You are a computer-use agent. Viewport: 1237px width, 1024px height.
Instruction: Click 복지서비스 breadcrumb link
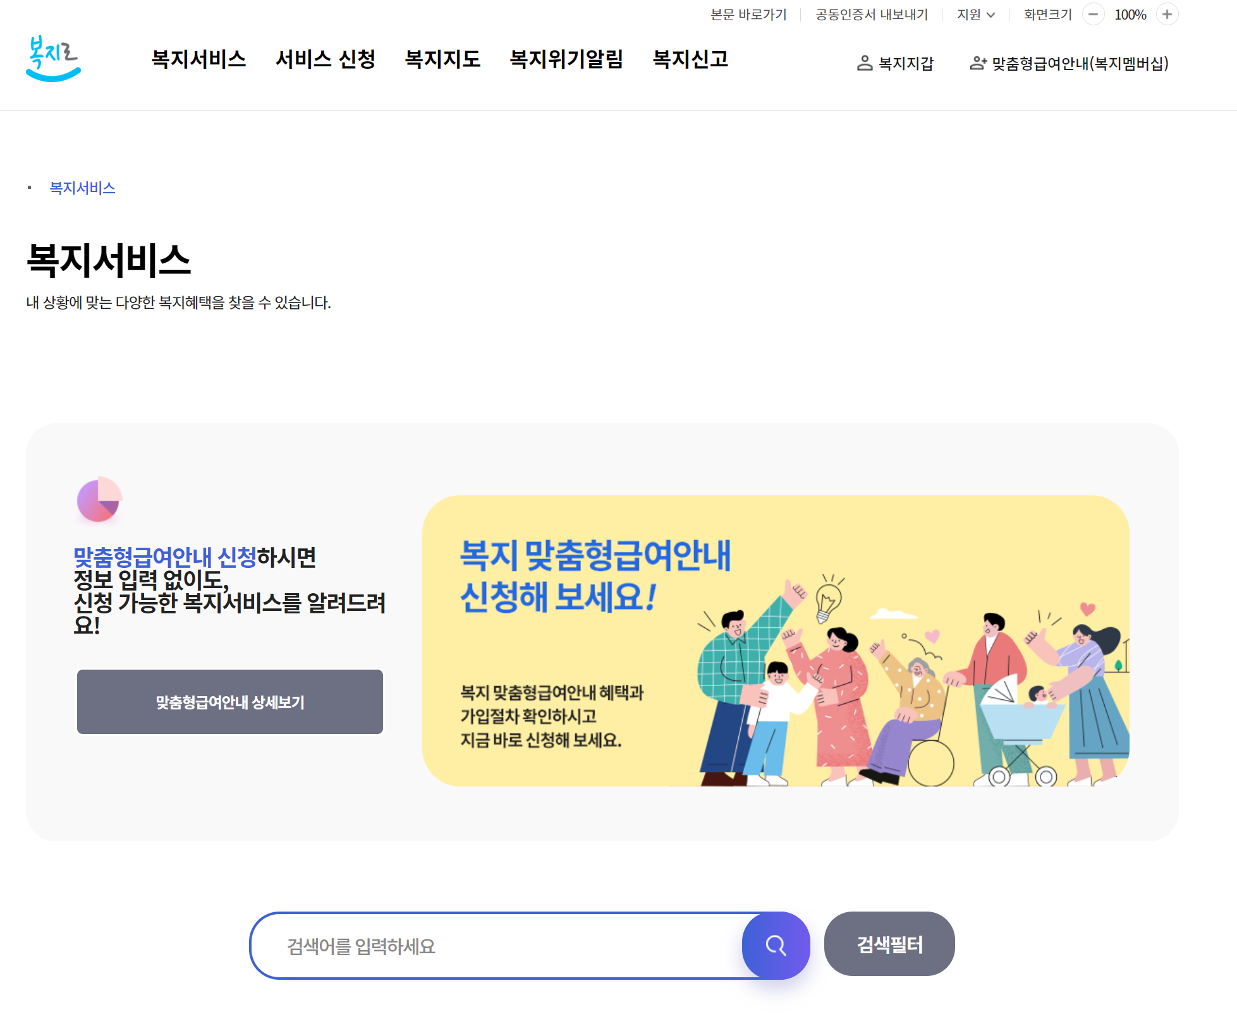(x=82, y=188)
